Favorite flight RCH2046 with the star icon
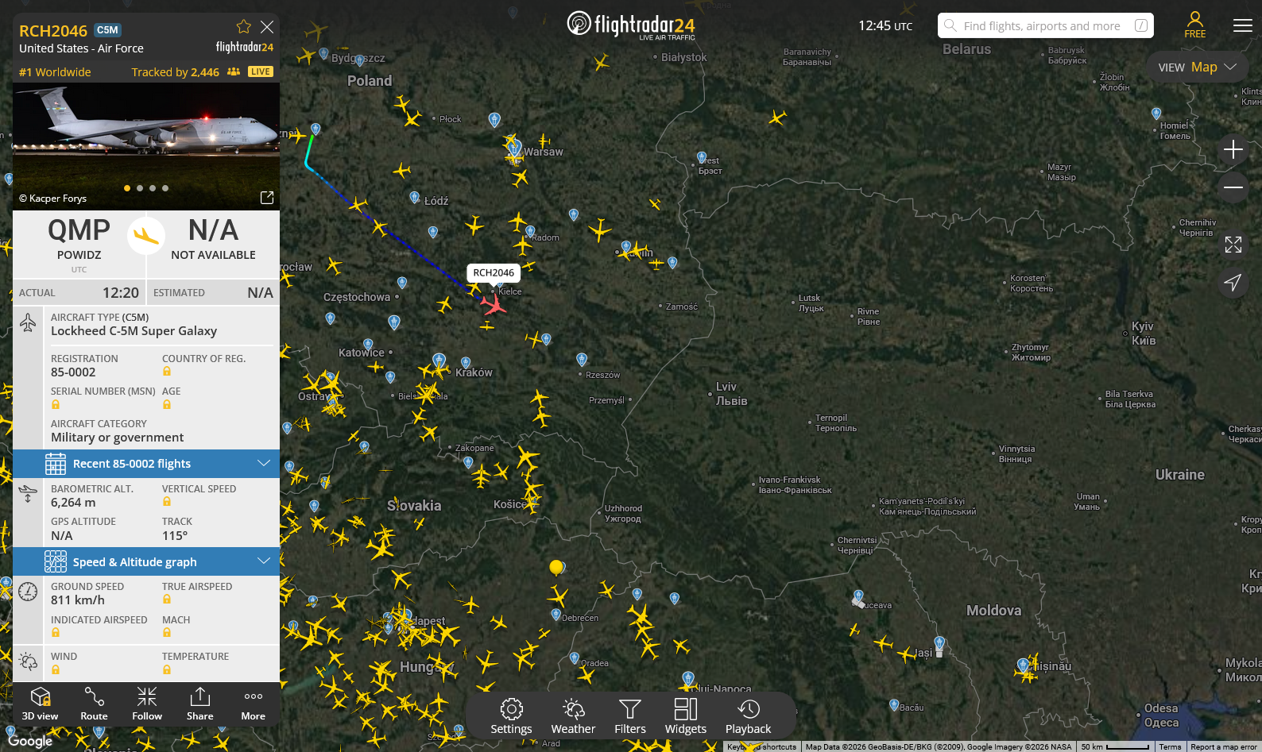 click(x=244, y=27)
